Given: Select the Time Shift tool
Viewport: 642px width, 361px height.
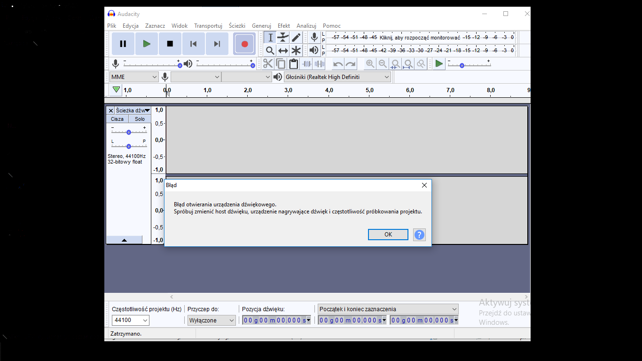Looking at the screenshot, I should (x=283, y=50).
